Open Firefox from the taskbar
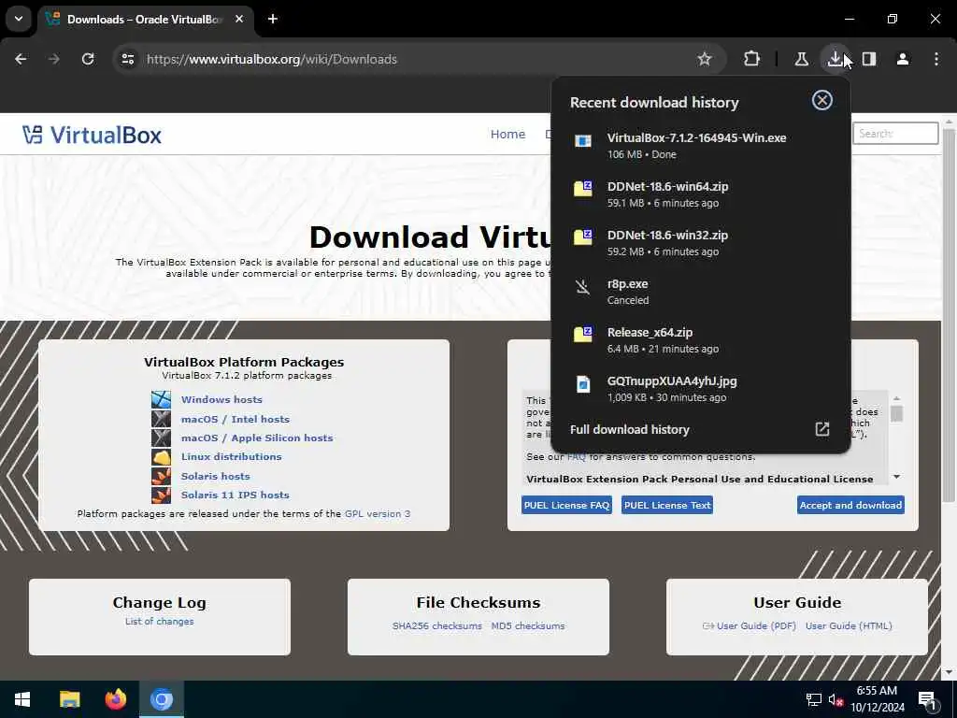 [x=115, y=699]
